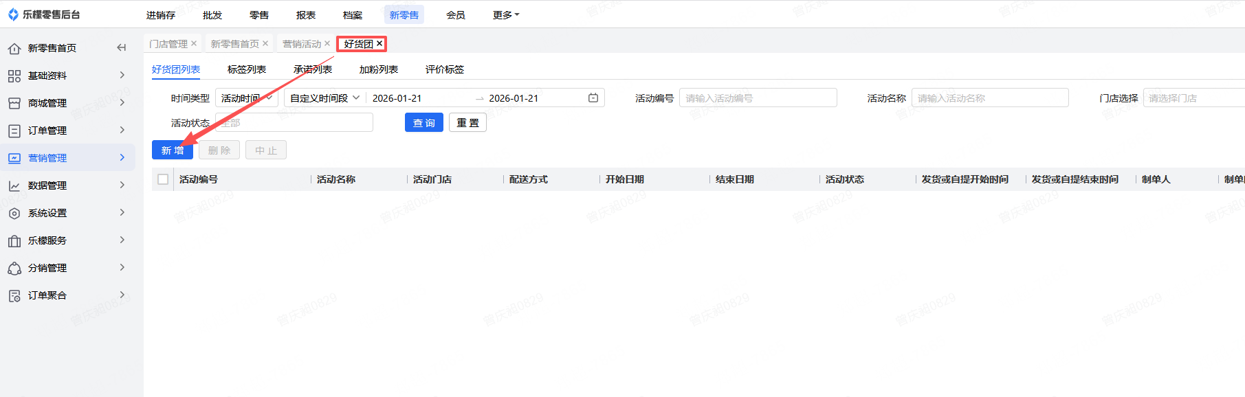Close the 营销活动 tab
The width and height of the screenshot is (1245, 397).
point(327,43)
